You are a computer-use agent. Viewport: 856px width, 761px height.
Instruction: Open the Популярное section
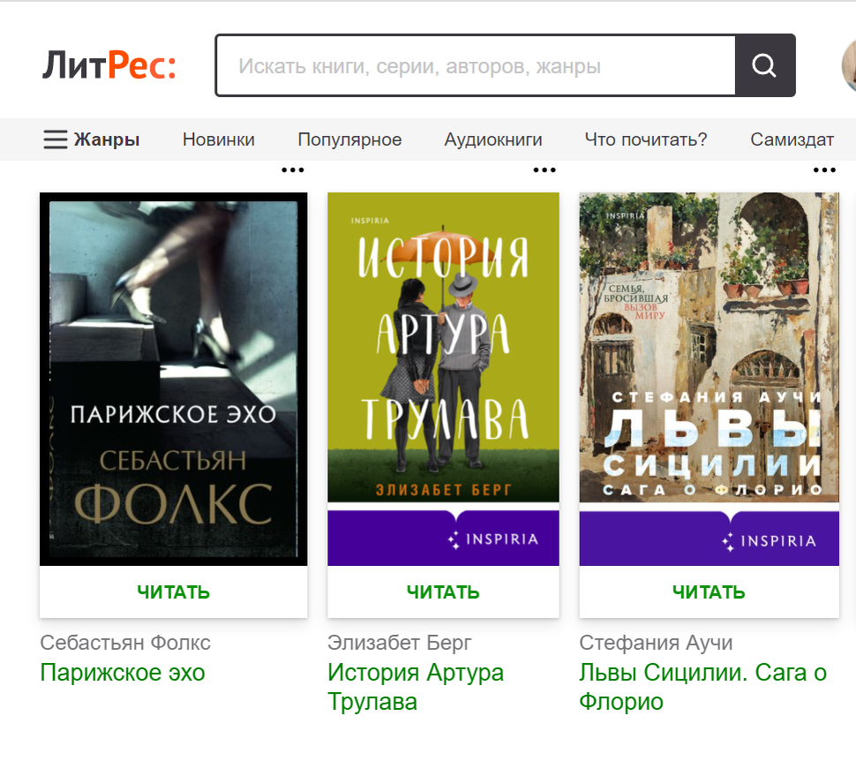(349, 139)
